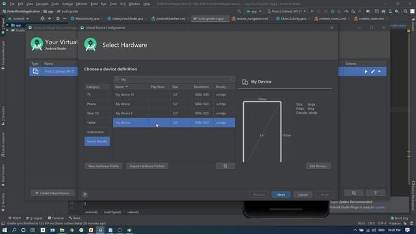Viewport: 416px width, 234px height.
Task: Open the Refactor menu
Action: point(81,4)
